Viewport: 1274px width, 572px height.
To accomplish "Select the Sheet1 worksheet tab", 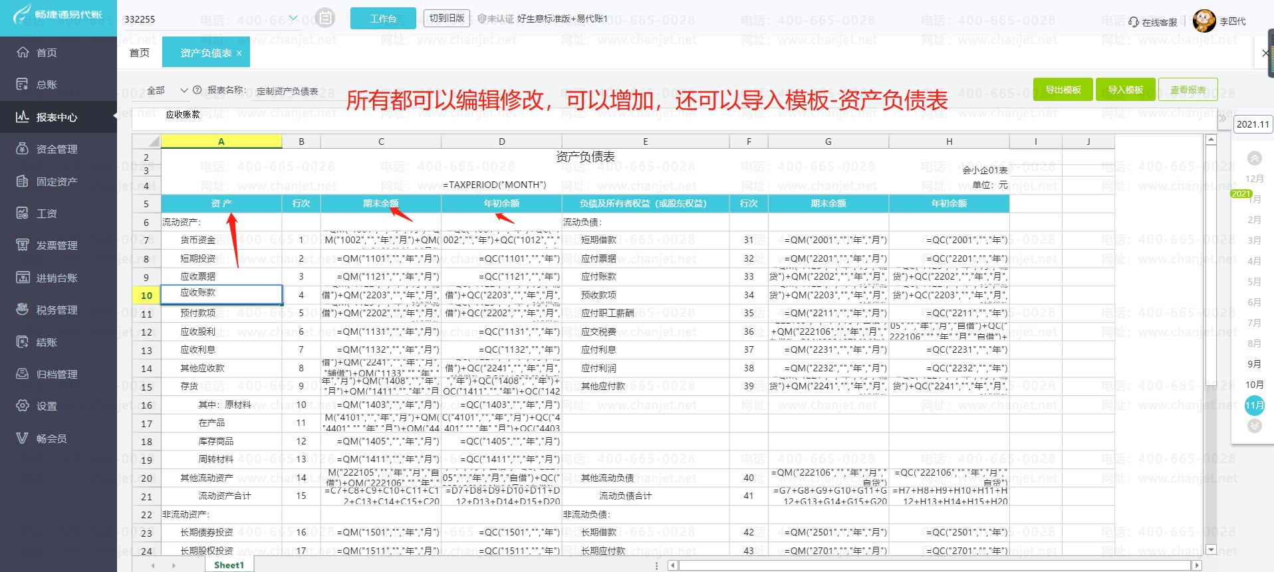I will pyautogui.click(x=229, y=565).
